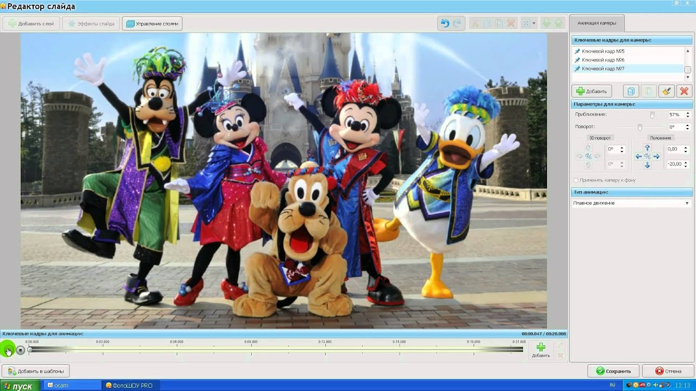Click the percent reset icon under Положение

(x=647, y=156)
